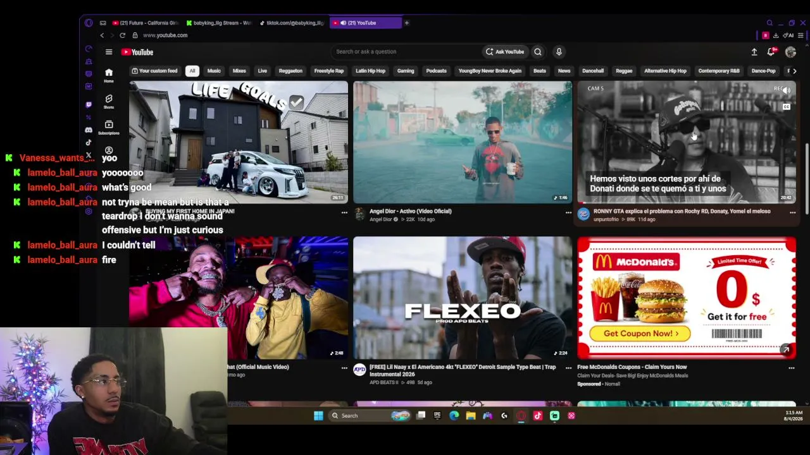Open options for McDonalds sponsored ad

792,368
